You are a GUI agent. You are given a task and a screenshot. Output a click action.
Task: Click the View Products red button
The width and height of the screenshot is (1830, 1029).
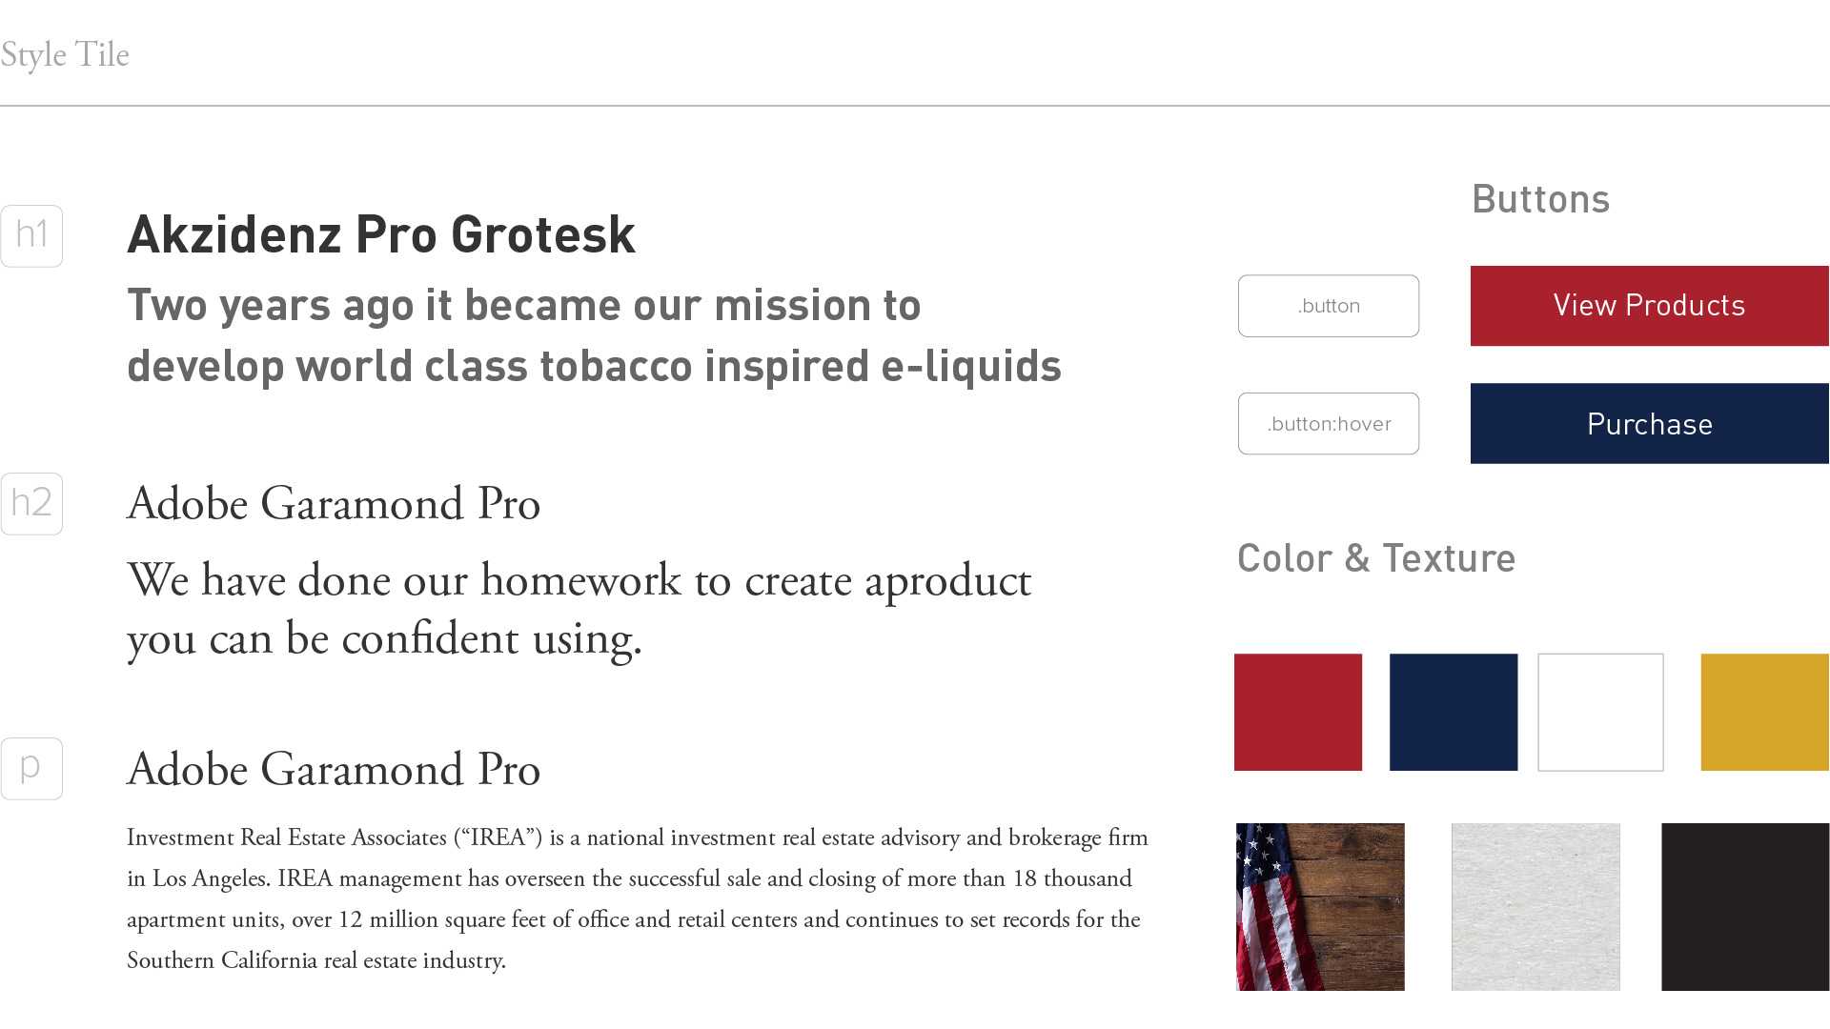point(1650,306)
